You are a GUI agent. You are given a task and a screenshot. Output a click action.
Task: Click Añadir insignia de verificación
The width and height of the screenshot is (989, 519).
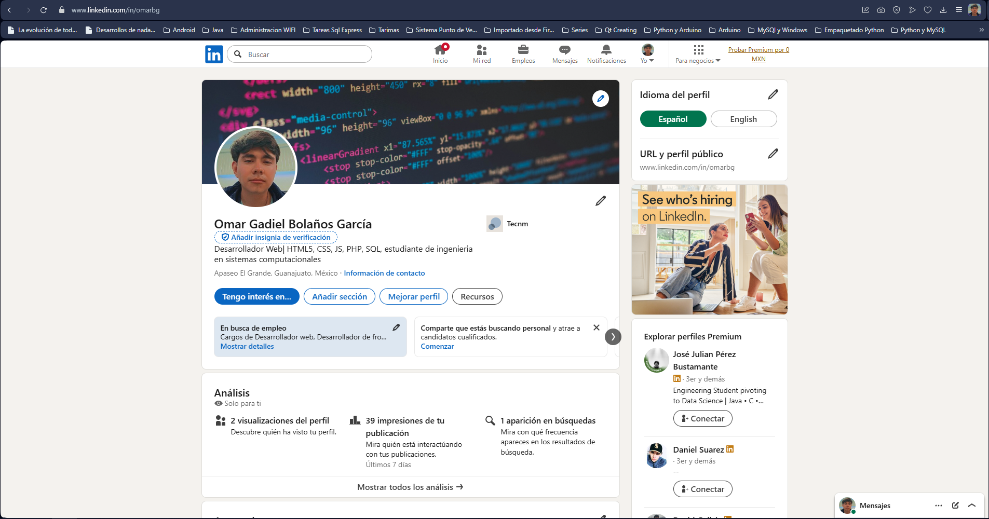(x=276, y=237)
